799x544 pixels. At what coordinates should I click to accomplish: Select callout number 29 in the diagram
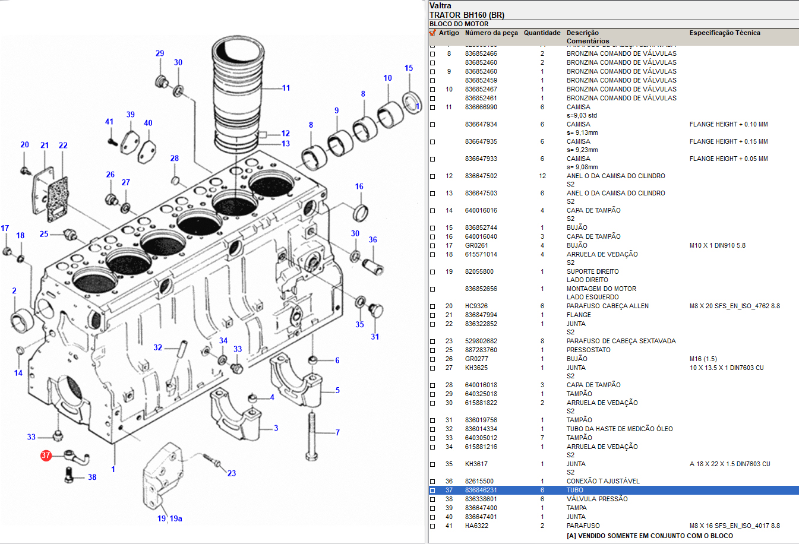160,53
